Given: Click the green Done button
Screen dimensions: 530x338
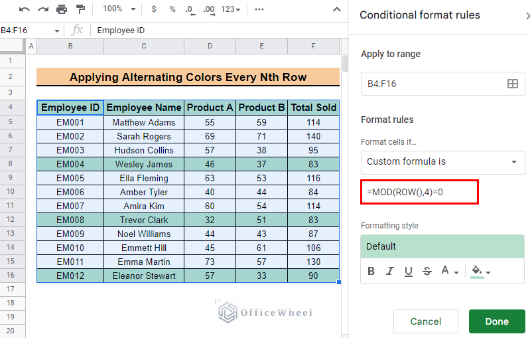Looking at the screenshot, I should (x=497, y=321).
